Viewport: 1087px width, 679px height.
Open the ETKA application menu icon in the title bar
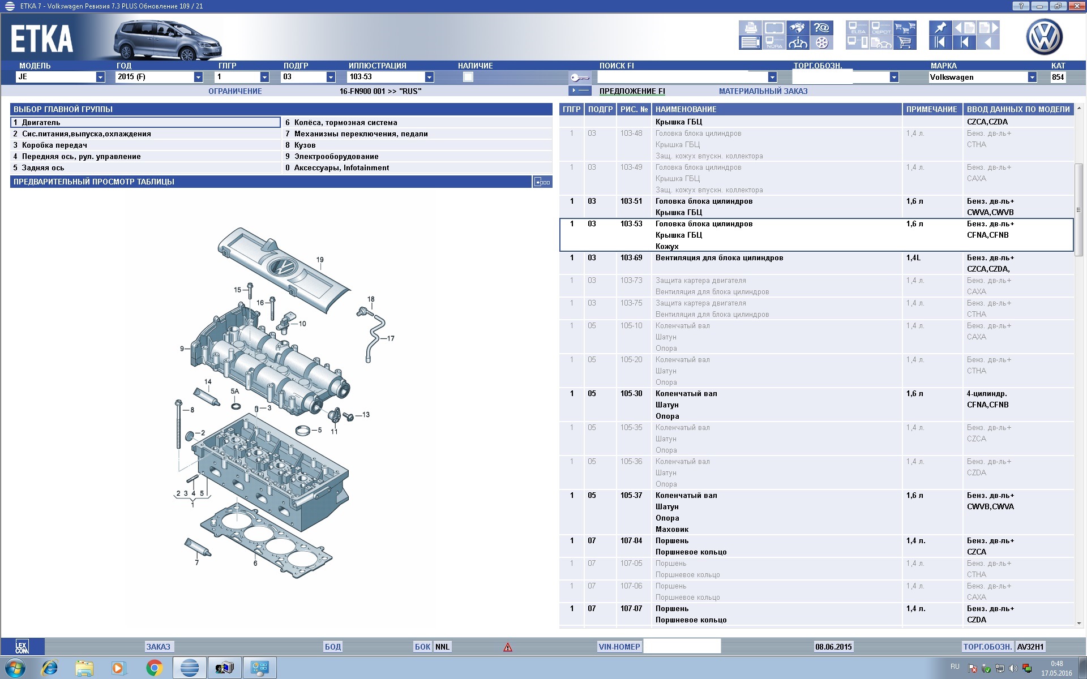9,6
